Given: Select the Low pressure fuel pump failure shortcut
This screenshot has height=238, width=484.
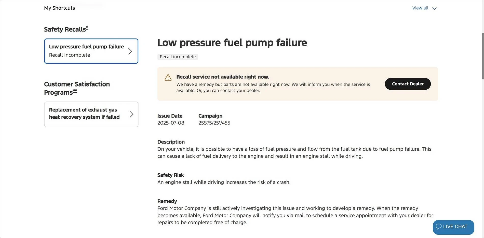Looking at the screenshot, I should click(x=91, y=51).
